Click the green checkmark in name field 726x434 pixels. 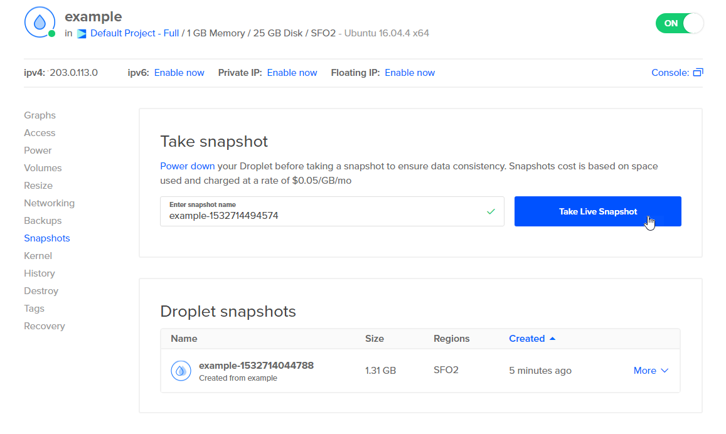(491, 212)
